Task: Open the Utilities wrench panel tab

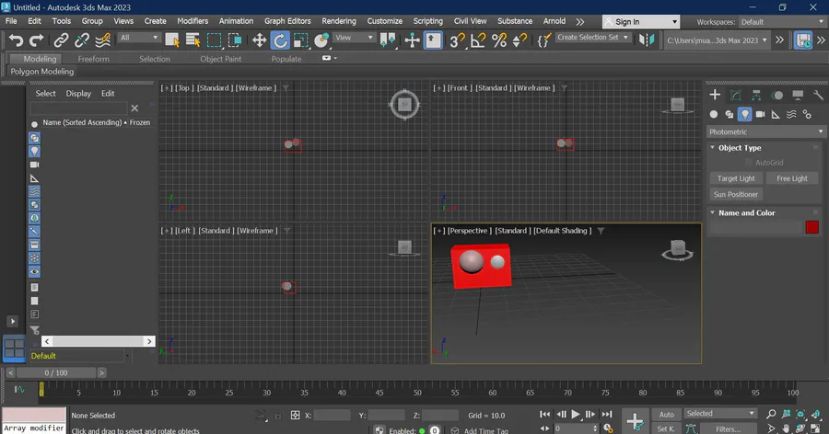Action: [x=819, y=95]
